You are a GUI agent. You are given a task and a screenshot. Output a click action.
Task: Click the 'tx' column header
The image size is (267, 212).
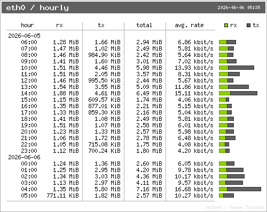pos(101,25)
